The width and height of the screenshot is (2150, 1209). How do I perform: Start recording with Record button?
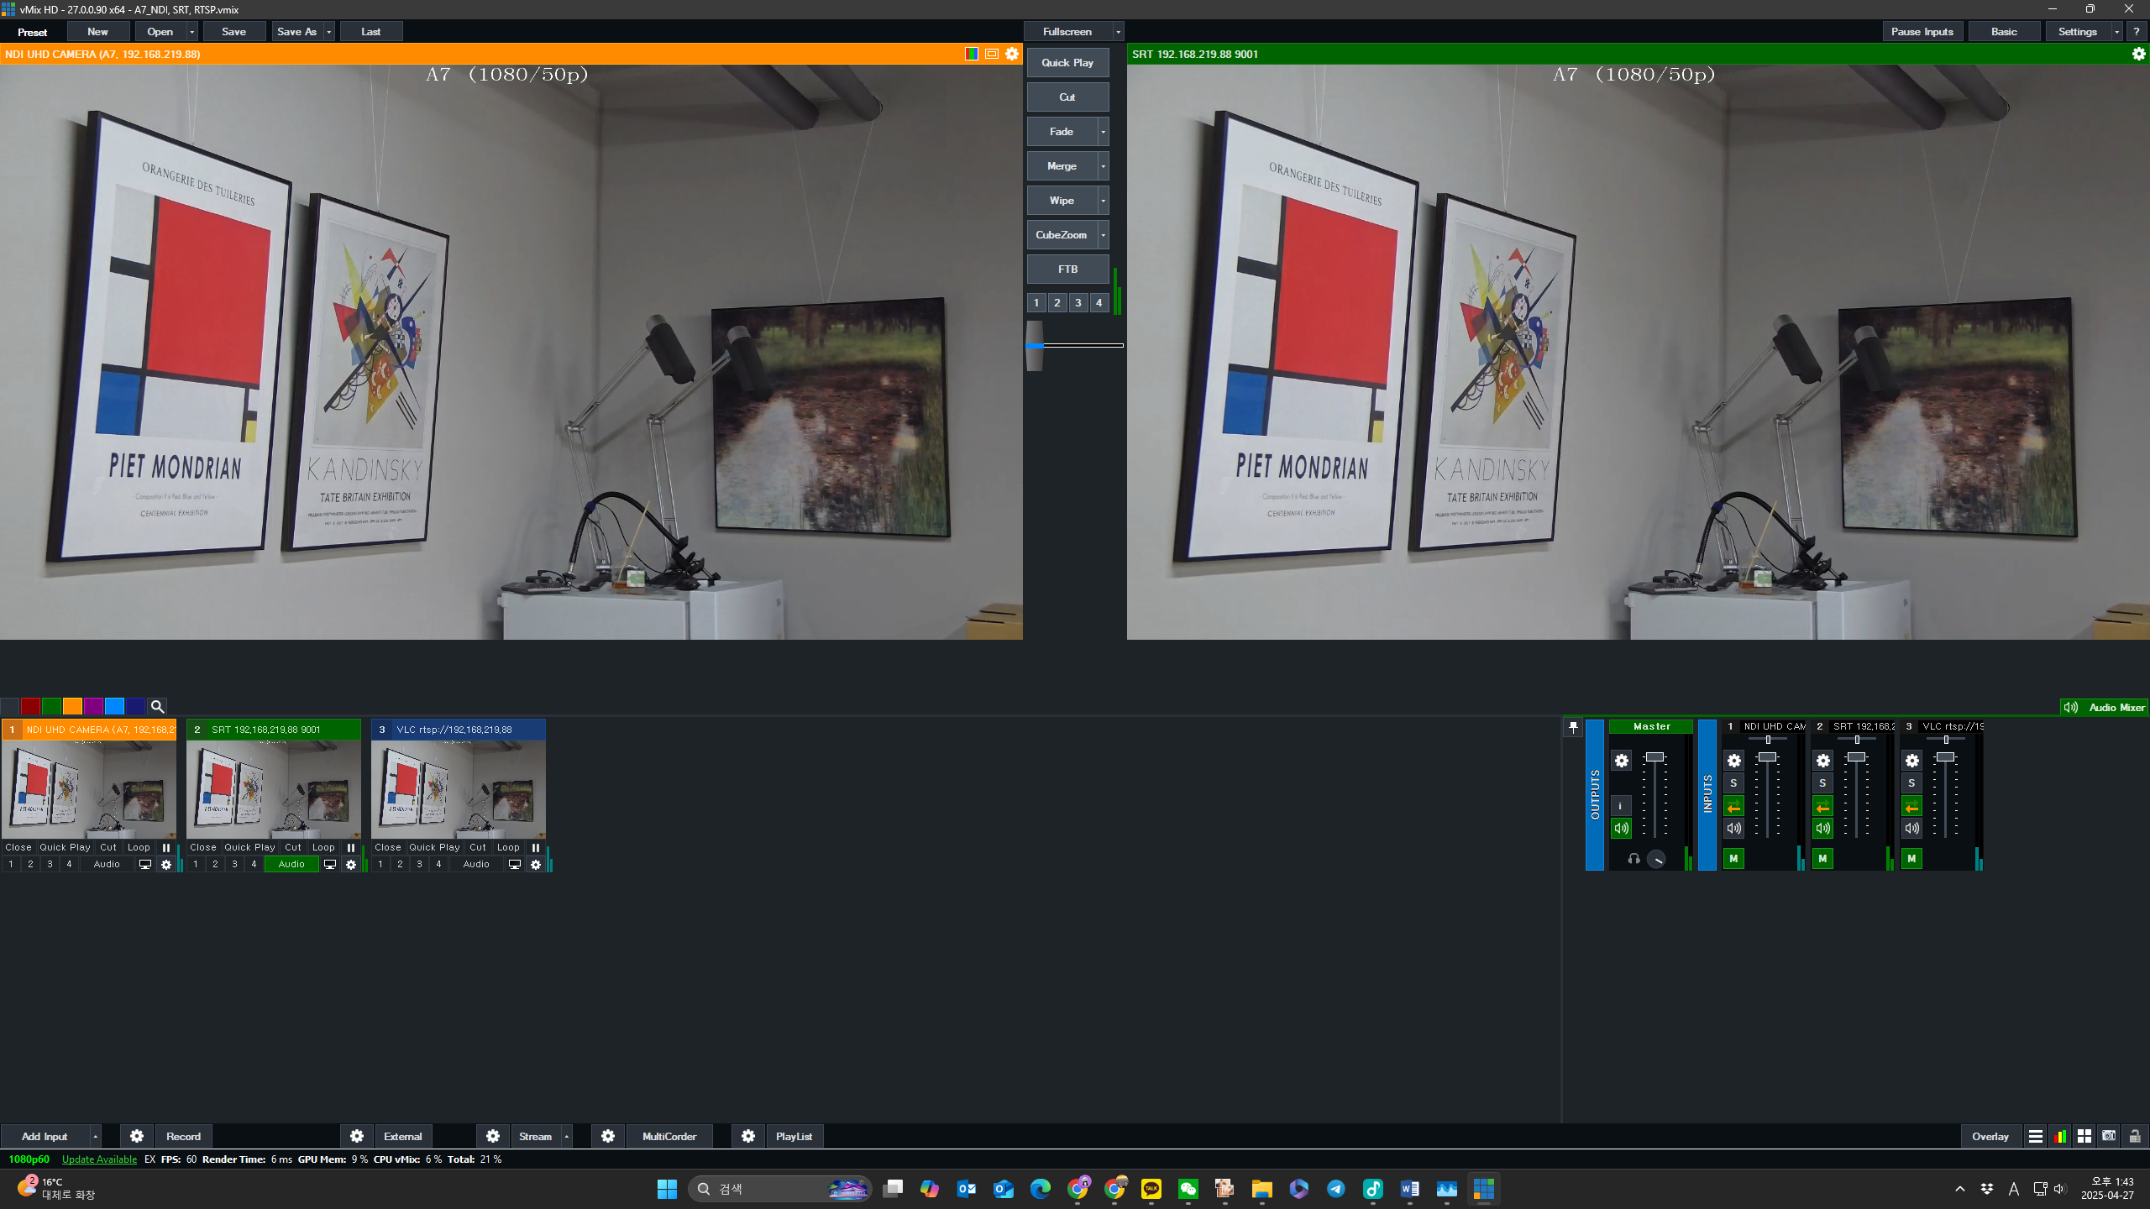click(183, 1136)
